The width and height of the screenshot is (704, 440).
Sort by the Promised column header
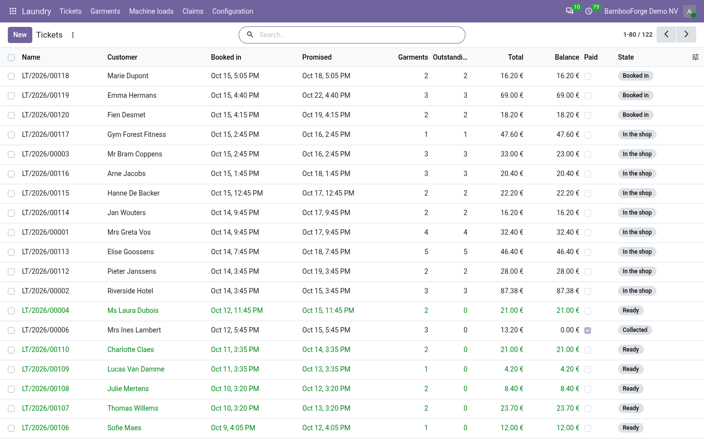tap(317, 57)
